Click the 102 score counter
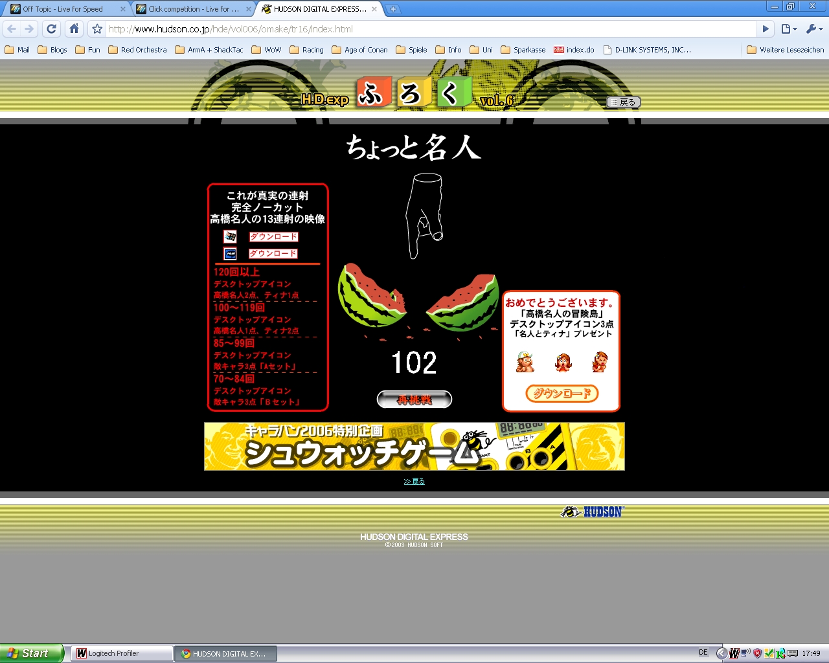 coord(414,363)
